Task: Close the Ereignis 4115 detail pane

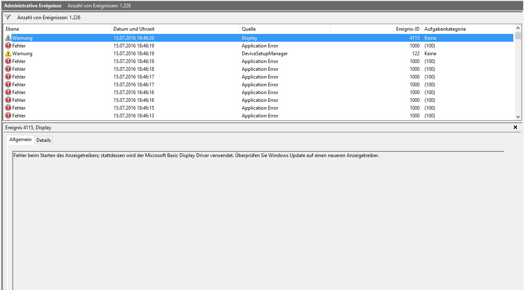Action: (x=515, y=127)
